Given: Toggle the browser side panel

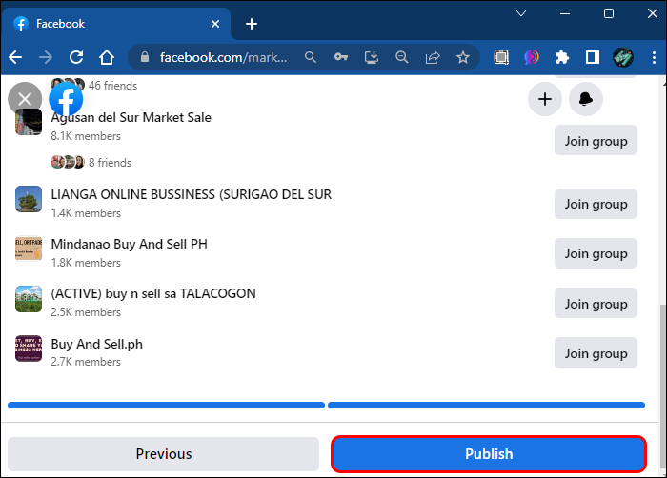Looking at the screenshot, I should point(592,57).
